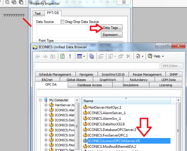Click the Copy icon in Data Browser toolbar
This screenshot has width=187, height=151.
click(x=92, y=56)
